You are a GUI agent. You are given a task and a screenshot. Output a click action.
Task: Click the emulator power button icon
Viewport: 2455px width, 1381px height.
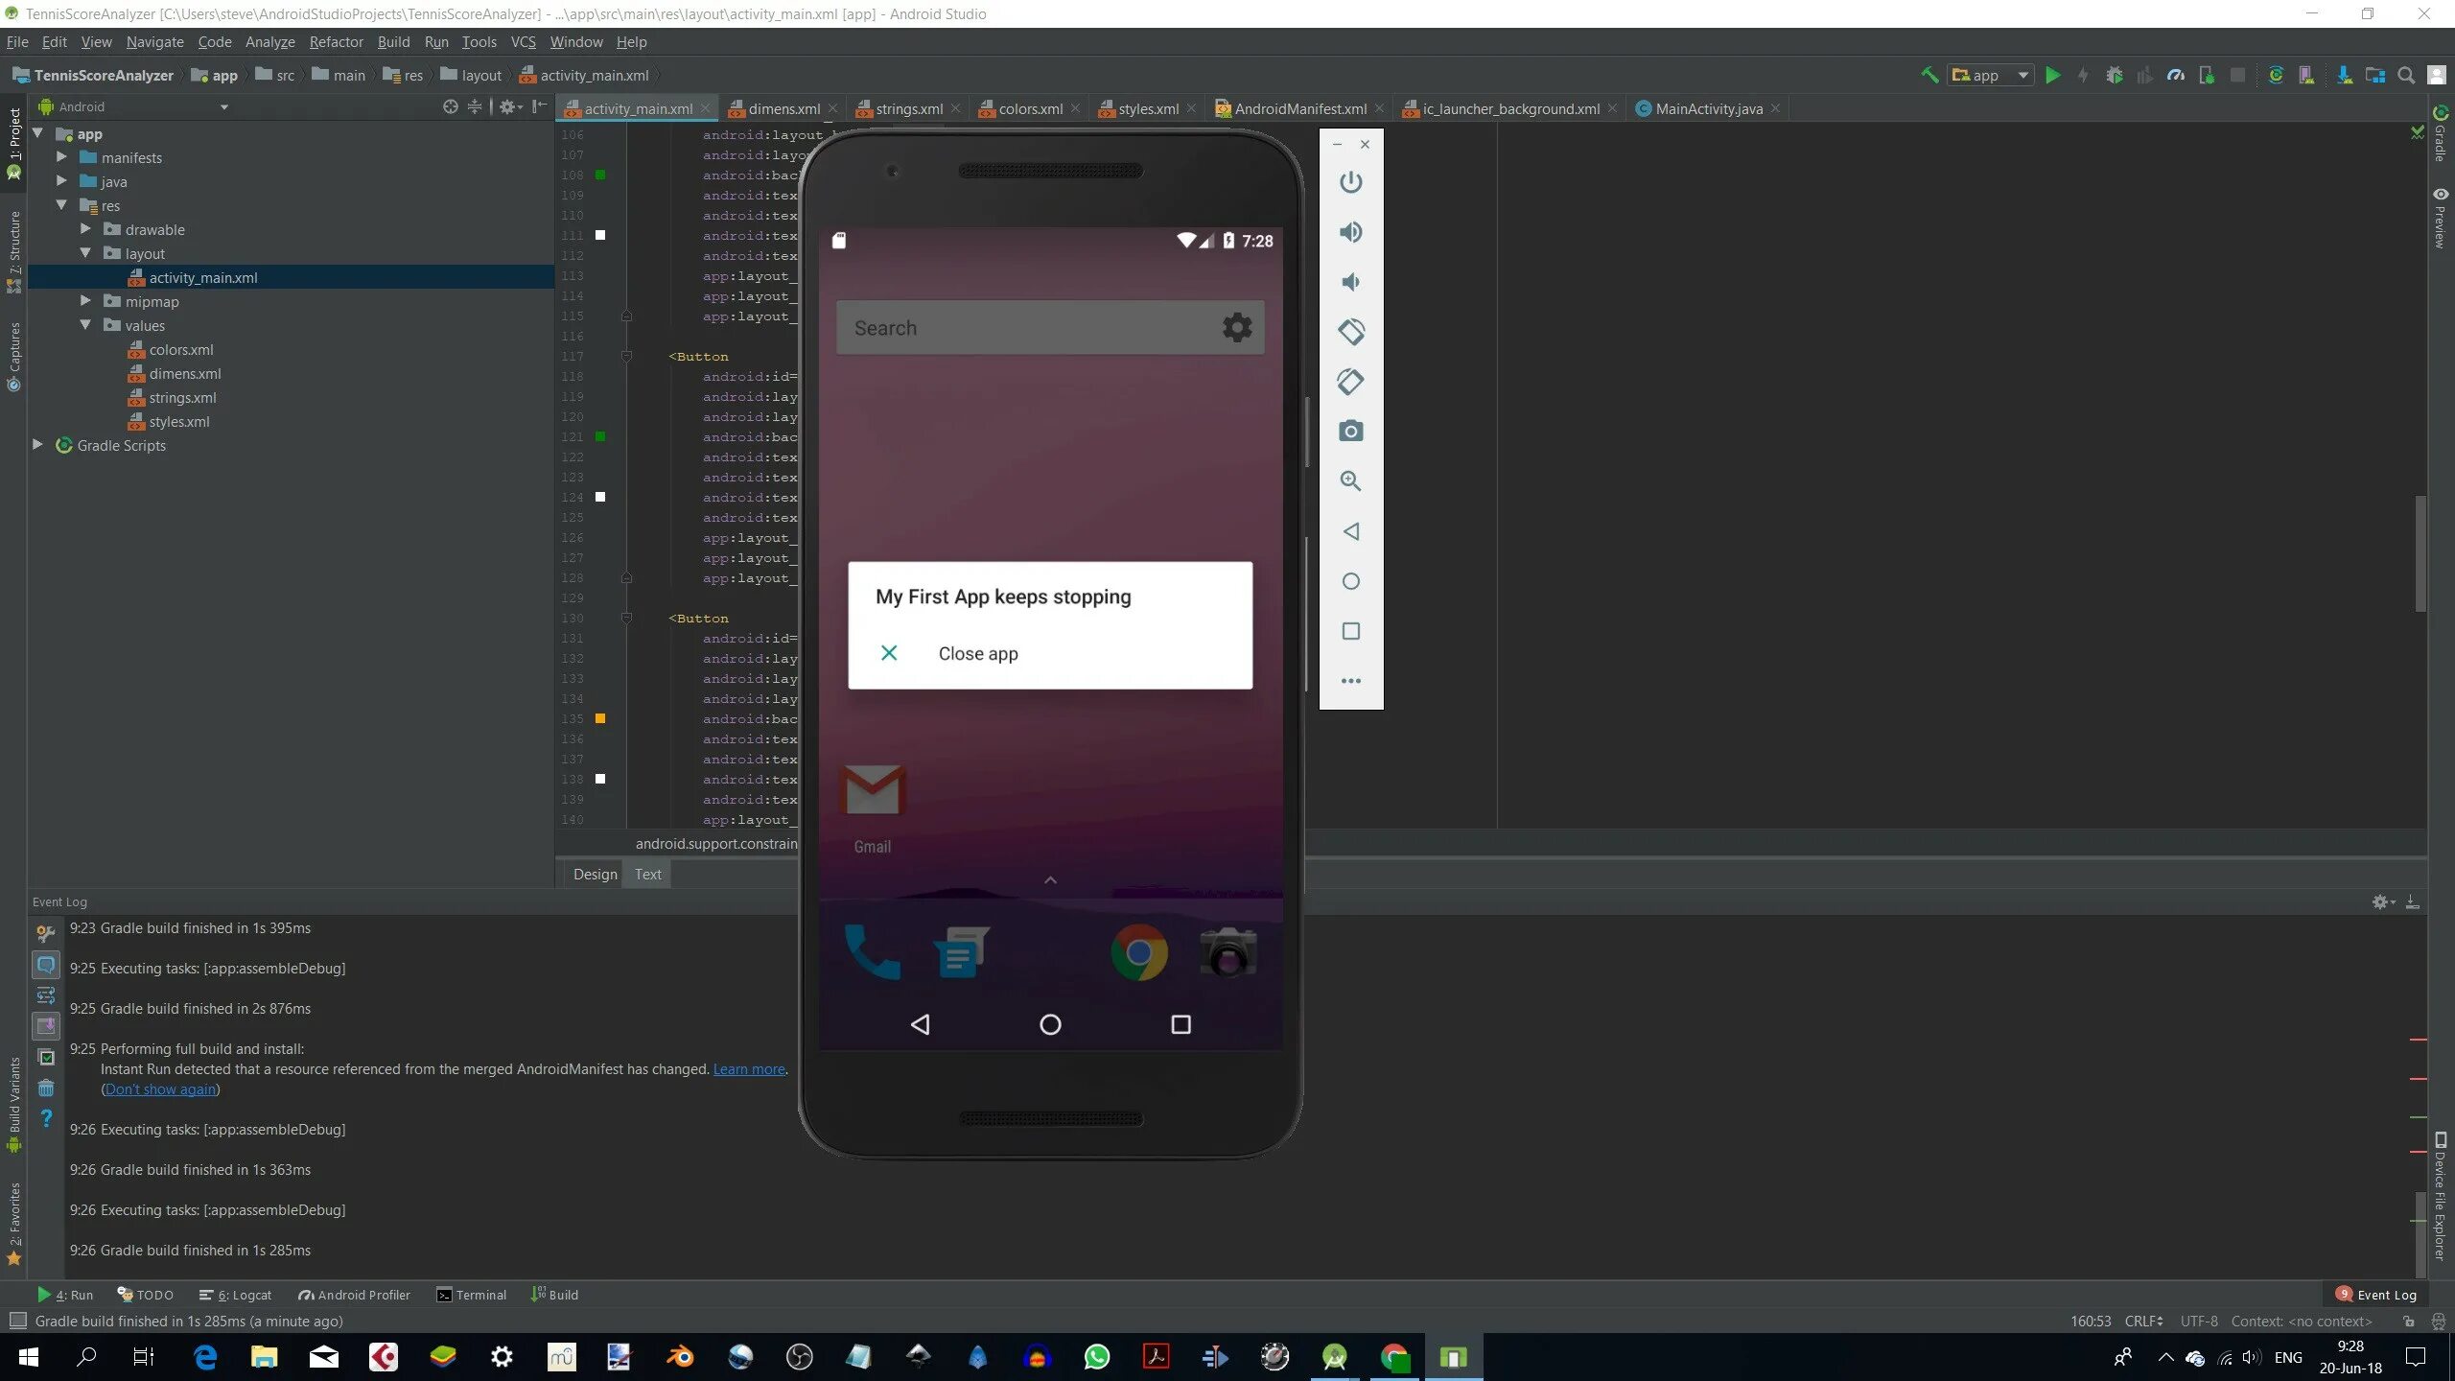(x=1350, y=182)
